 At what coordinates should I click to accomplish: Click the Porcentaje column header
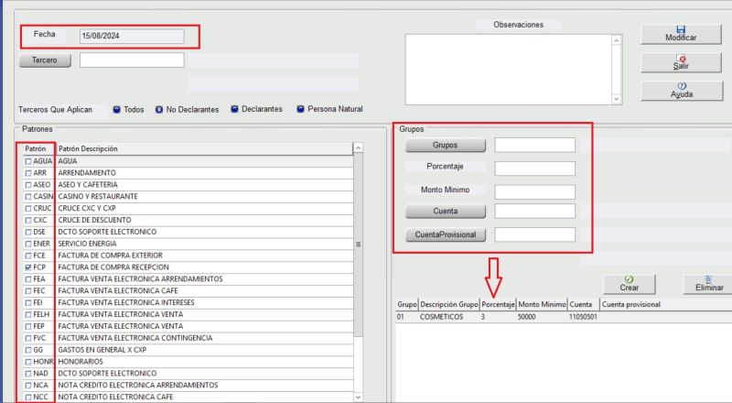tap(498, 304)
